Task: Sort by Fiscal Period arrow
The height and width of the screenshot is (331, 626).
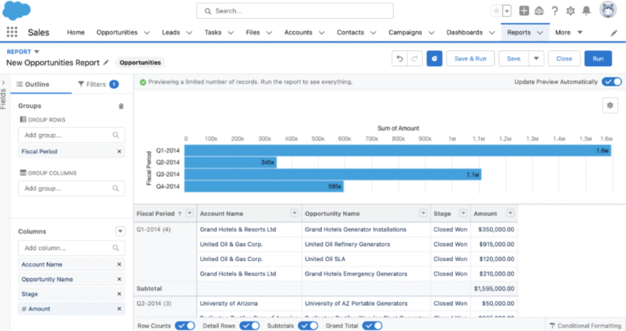Action: (x=180, y=214)
